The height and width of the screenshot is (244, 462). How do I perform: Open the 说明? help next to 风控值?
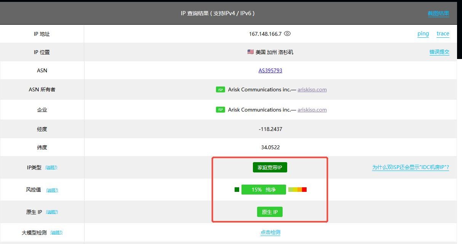coord(52,190)
